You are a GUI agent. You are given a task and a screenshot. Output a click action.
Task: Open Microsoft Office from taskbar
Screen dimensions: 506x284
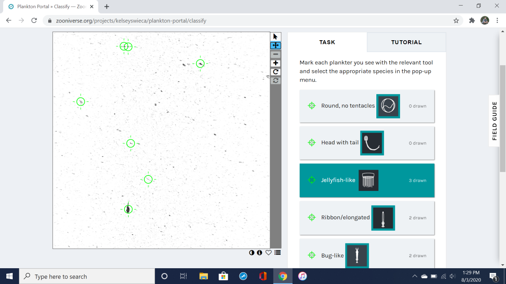pyautogui.click(x=263, y=276)
